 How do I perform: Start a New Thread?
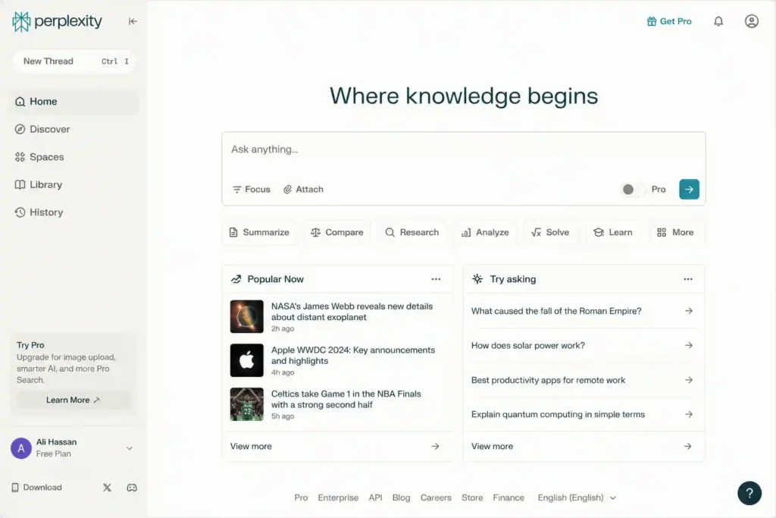pyautogui.click(x=74, y=61)
